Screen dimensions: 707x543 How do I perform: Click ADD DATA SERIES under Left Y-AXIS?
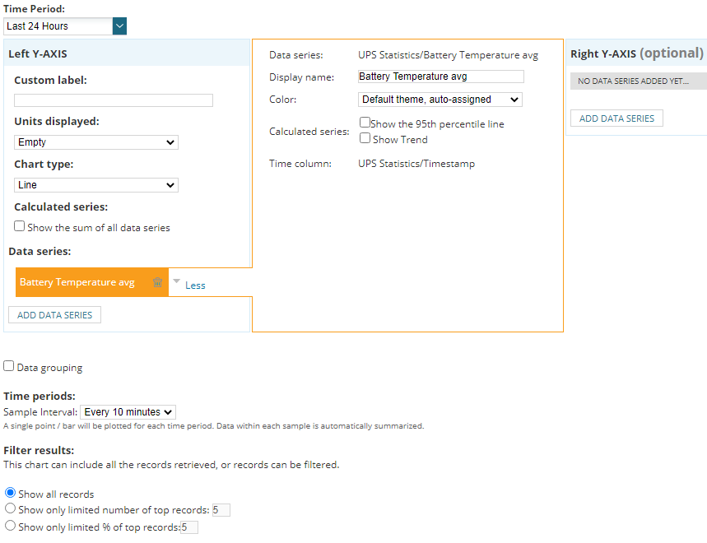54,315
